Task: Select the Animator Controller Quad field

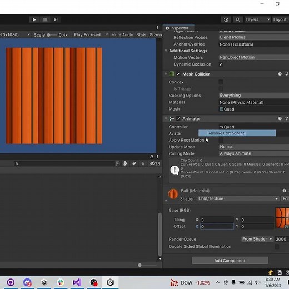Action: [254, 127]
